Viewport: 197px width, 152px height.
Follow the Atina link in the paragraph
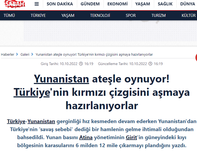86,138
